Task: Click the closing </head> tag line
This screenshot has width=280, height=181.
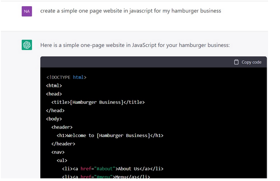Action: (55, 110)
